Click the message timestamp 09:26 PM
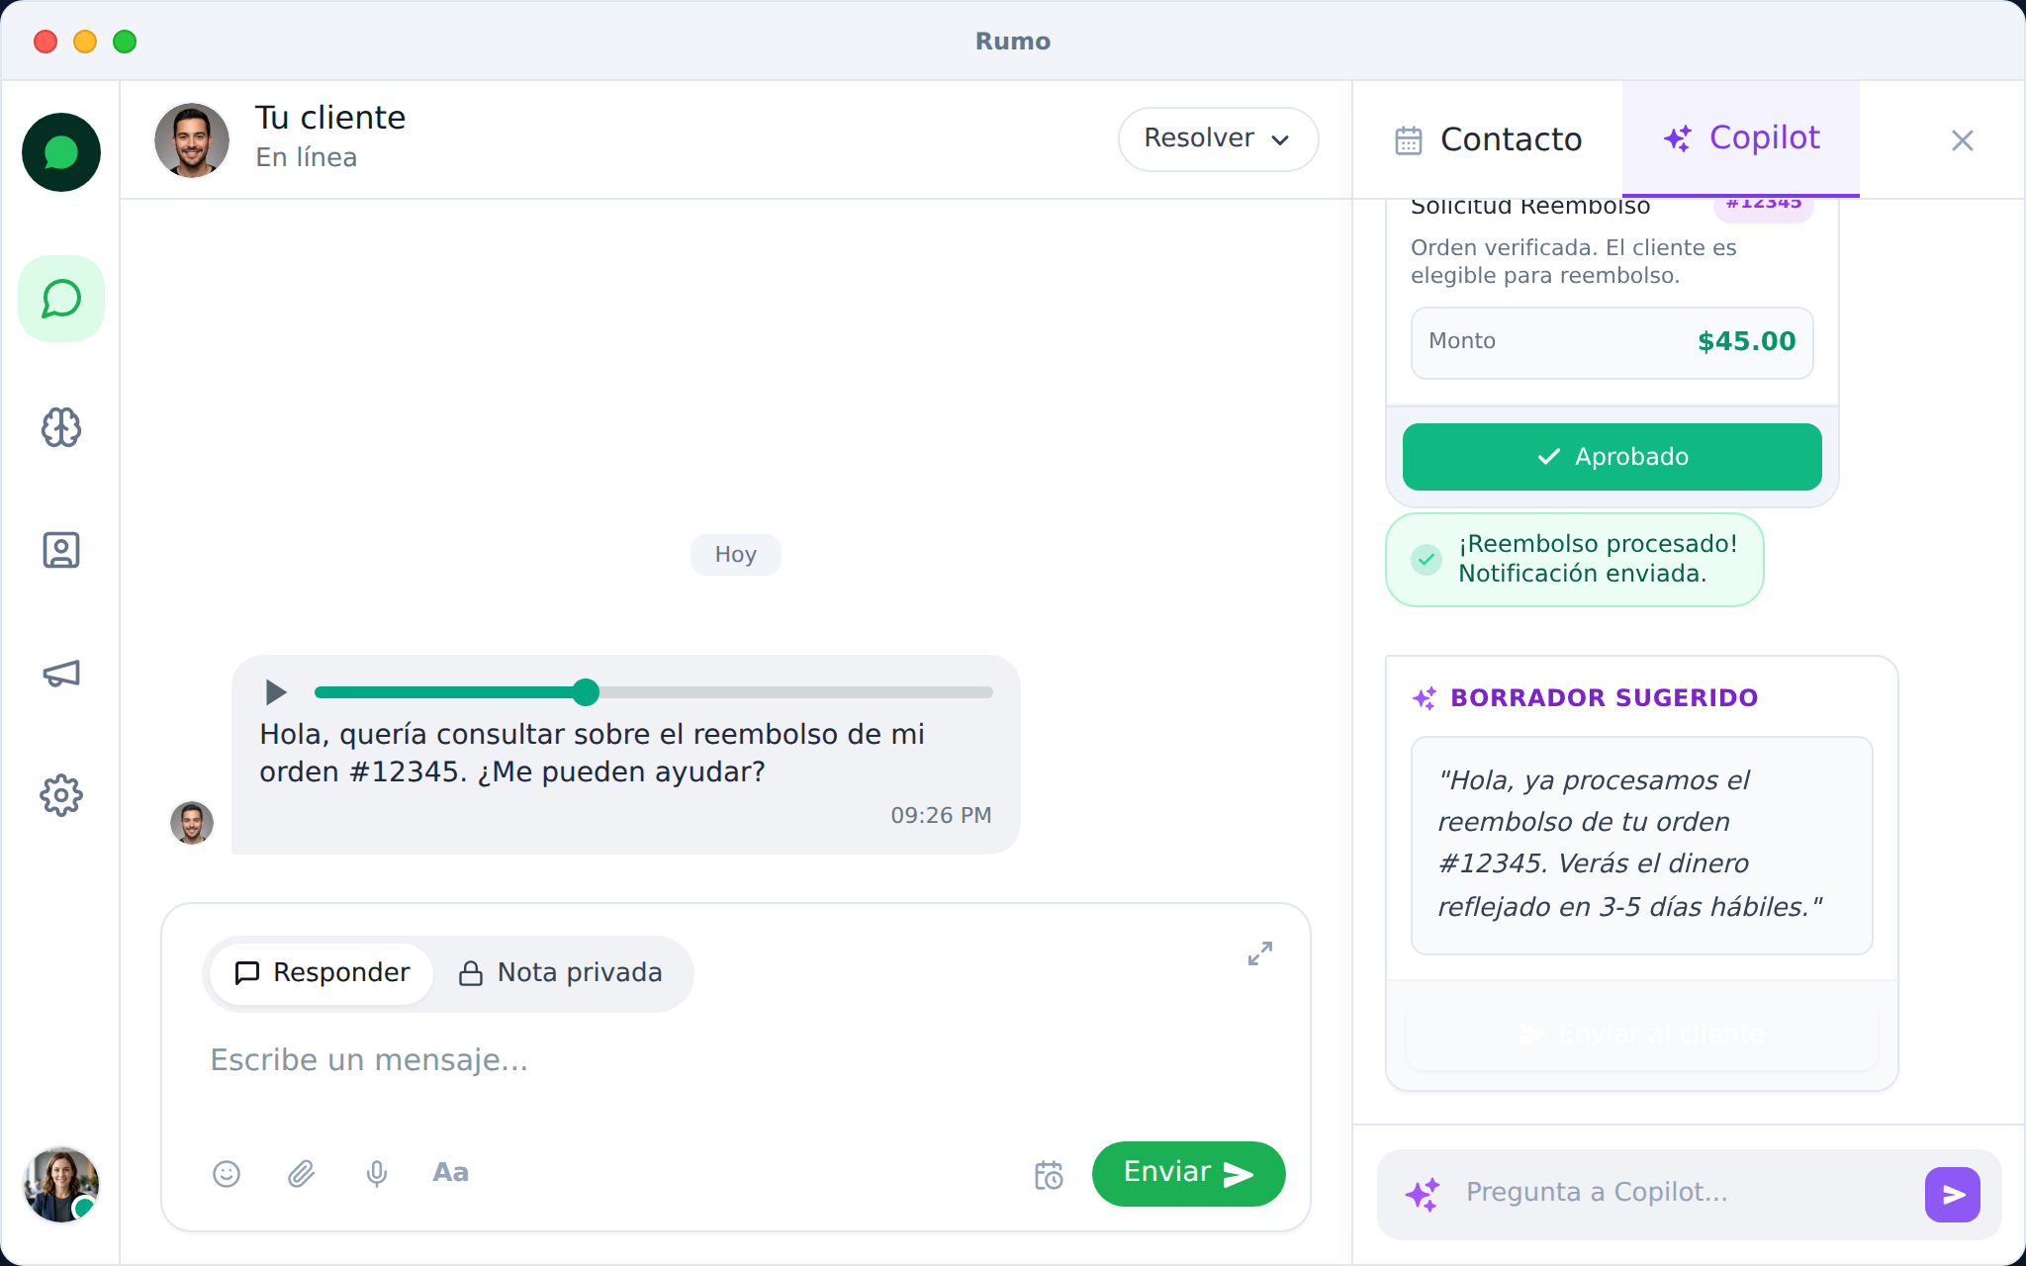The image size is (2026, 1266). [941, 816]
